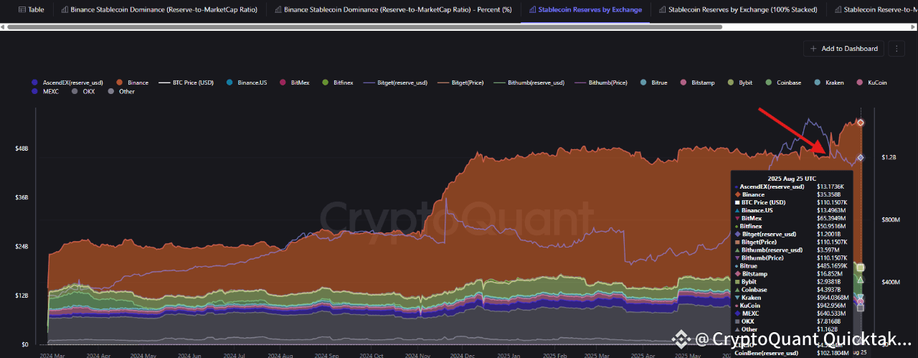Image resolution: width=918 pixels, height=358 pixels.
Task: Toggle the KuCoin legend entry
Action: click(x=871, y=83)
